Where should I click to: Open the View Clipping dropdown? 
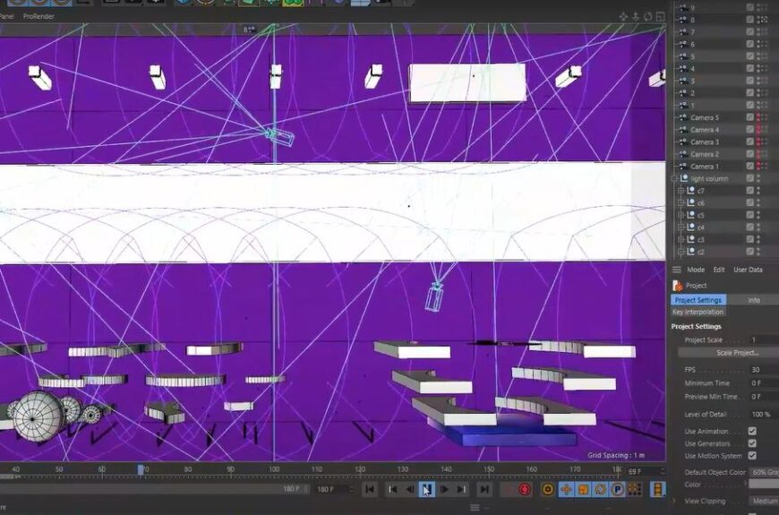(x=764, y=502)
